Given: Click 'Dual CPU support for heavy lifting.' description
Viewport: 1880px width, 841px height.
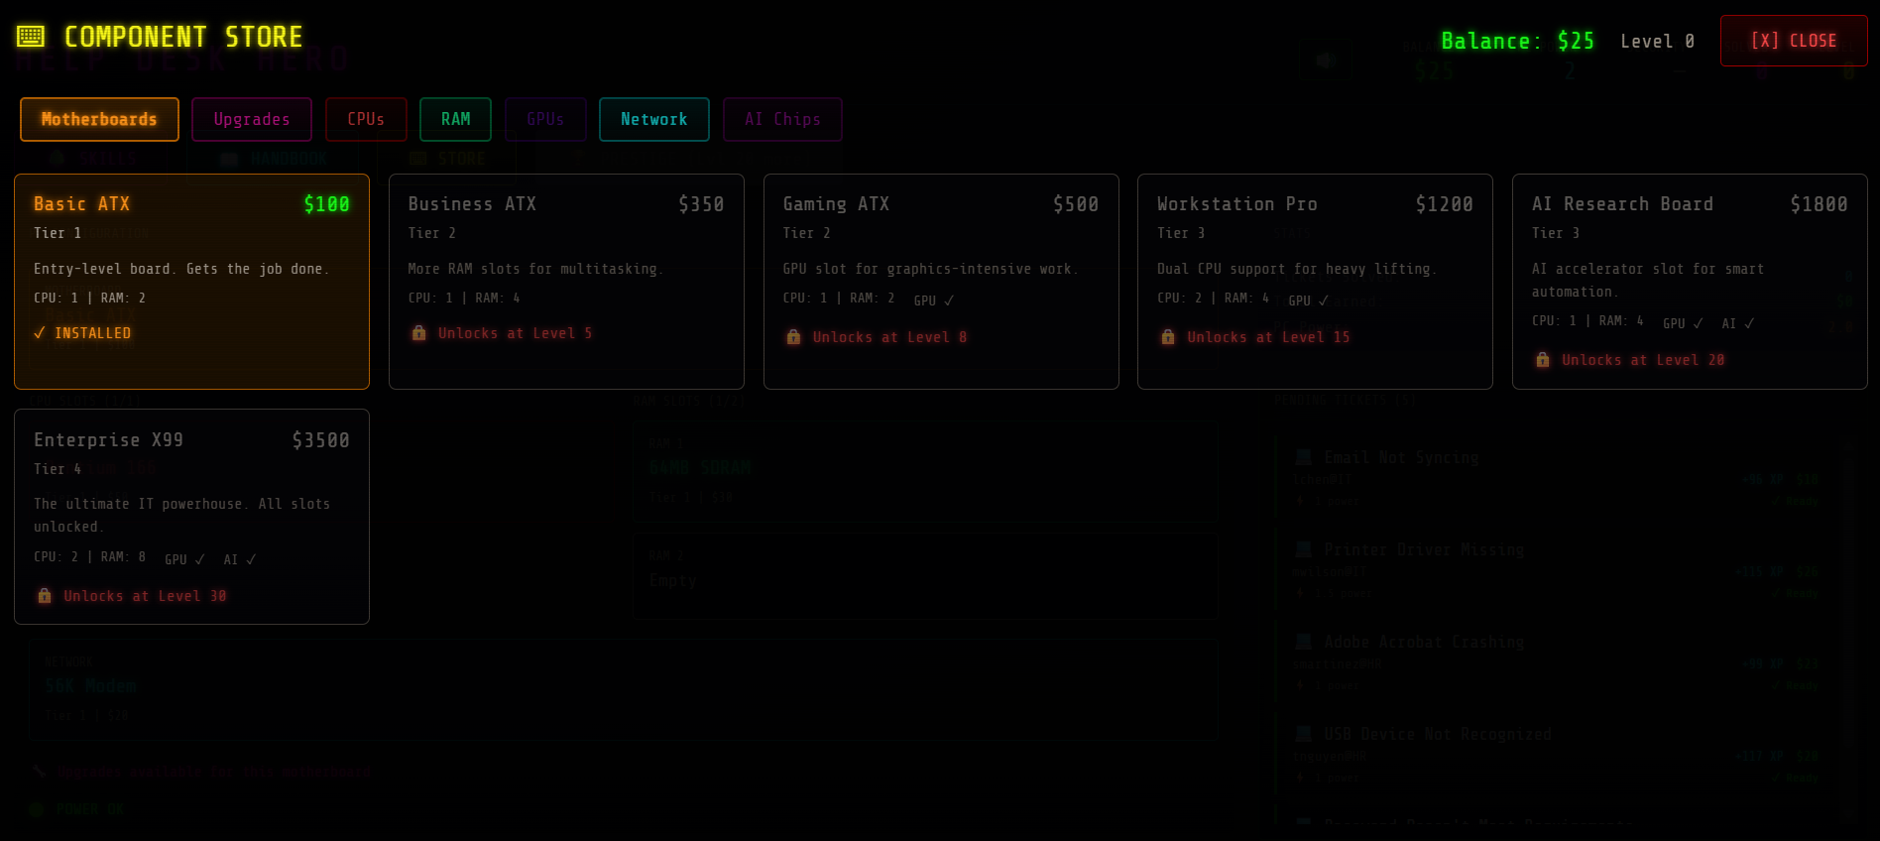Looking at the screenshot, I should point(1297,269).
